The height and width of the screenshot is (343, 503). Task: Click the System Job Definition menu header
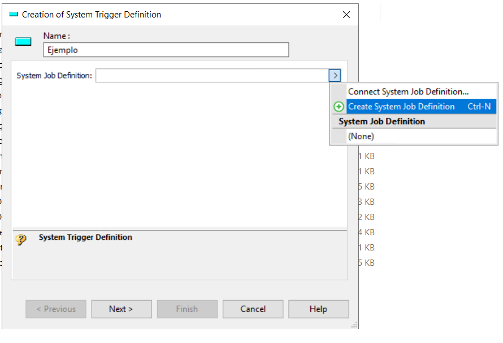(x=381, y=121)
